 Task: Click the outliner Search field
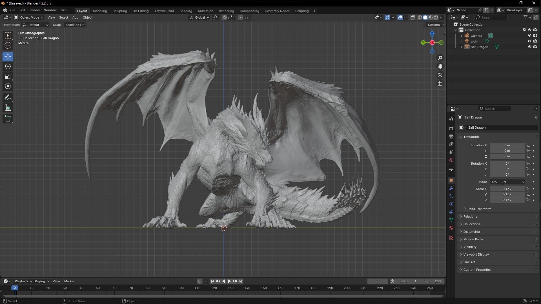pos(491,17)
